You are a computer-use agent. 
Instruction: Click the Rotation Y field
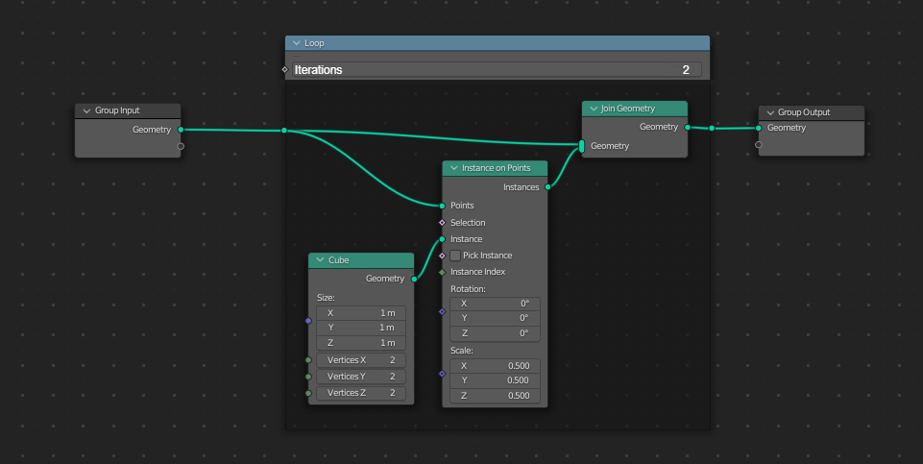(495, 318)
